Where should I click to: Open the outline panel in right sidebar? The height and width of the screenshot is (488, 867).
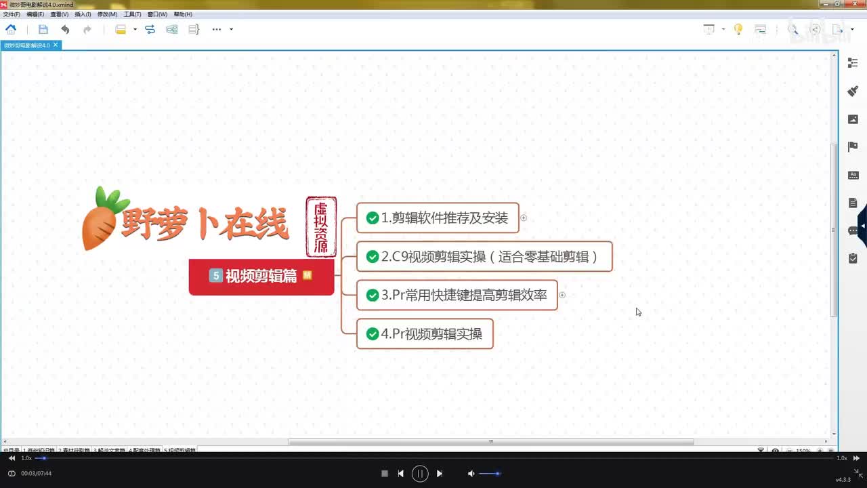coord(853,63)
